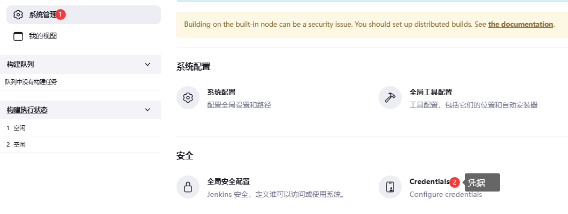Open the documentation link
This screenshot has width=568, height=214.
tap(520, 24)
